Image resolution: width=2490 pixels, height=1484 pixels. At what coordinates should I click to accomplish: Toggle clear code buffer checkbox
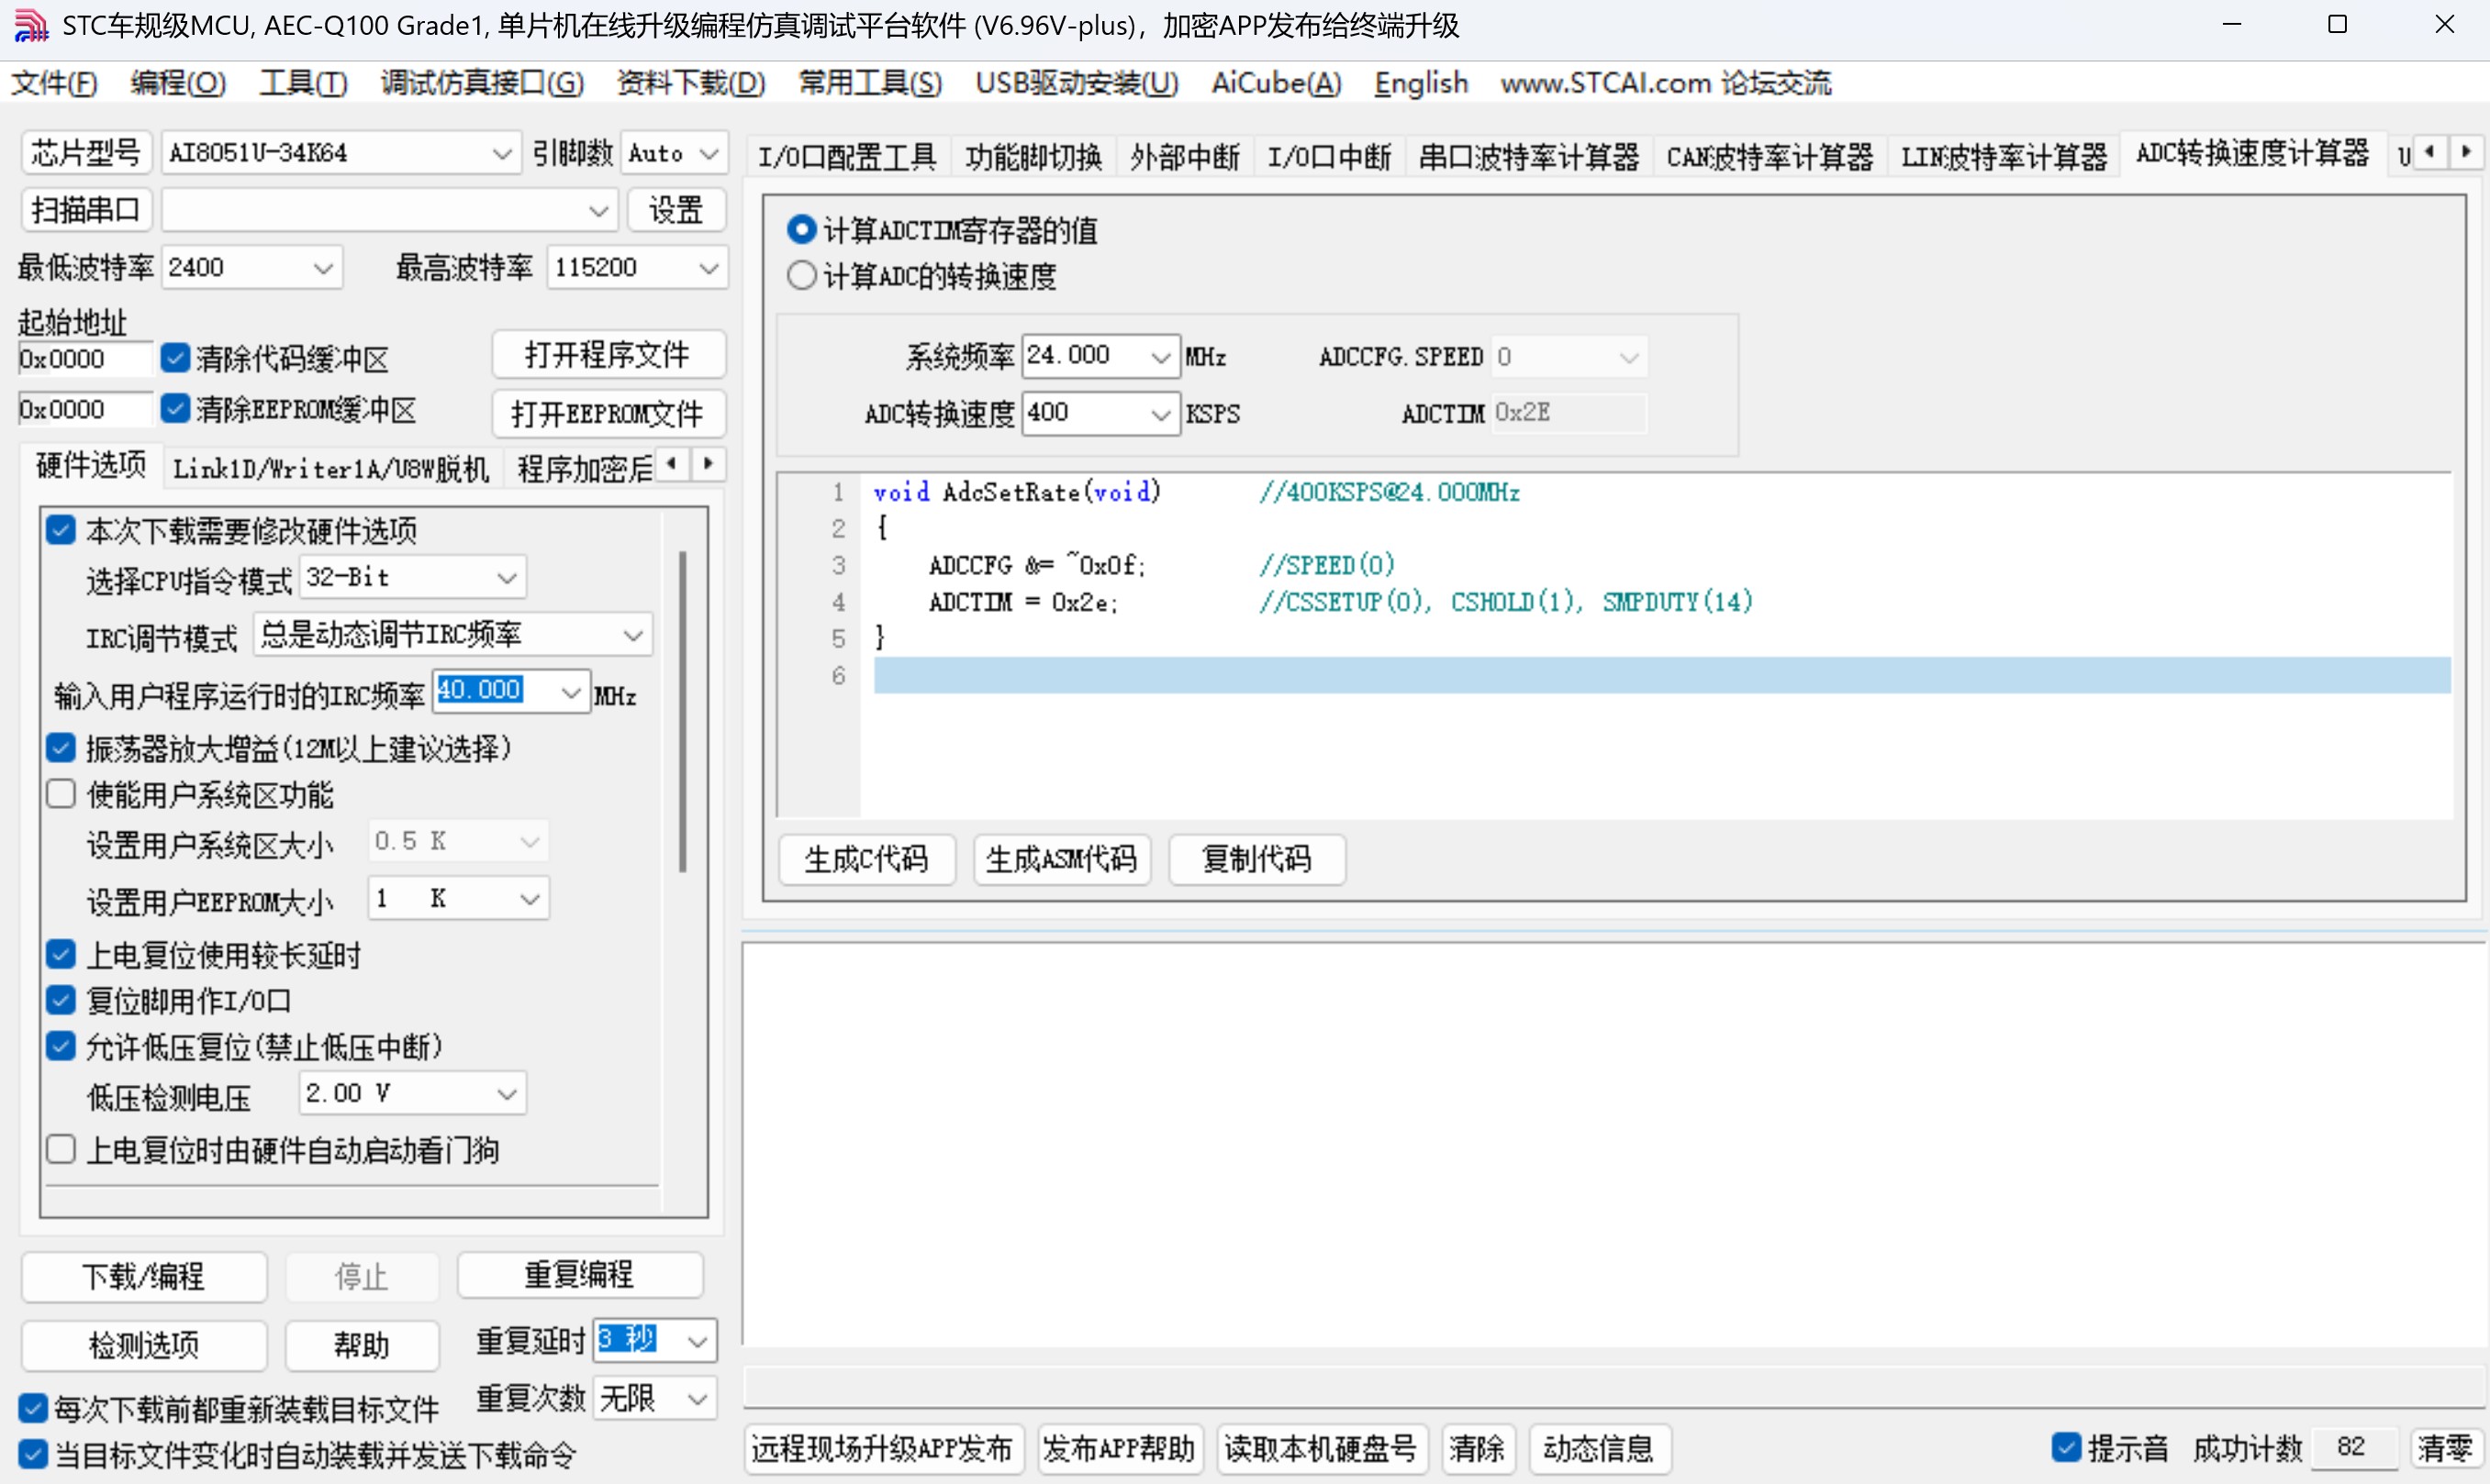tap(175, 358)
